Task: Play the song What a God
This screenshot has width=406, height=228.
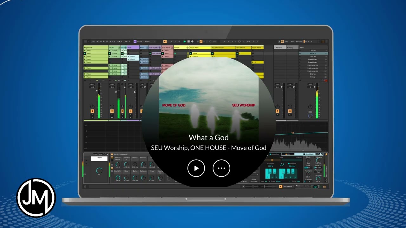Action: [x=196, y=168]
